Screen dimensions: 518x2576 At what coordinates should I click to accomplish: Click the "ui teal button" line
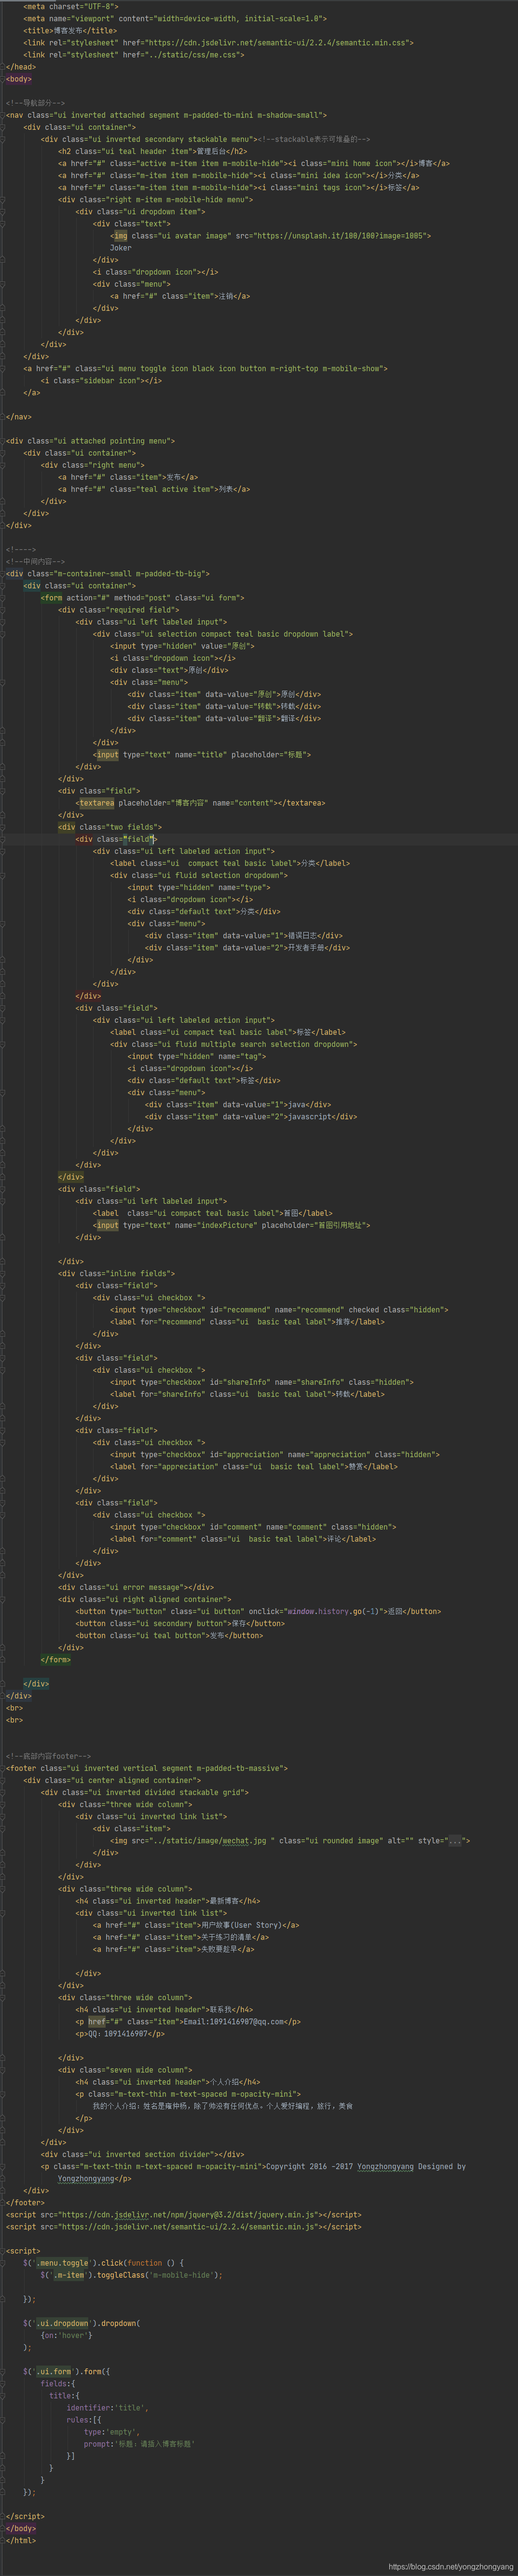tap(169, 1636)
